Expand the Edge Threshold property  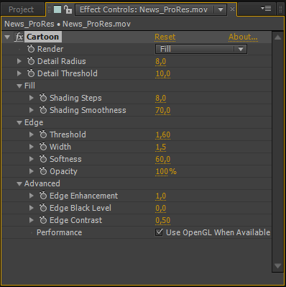[32, 135]
